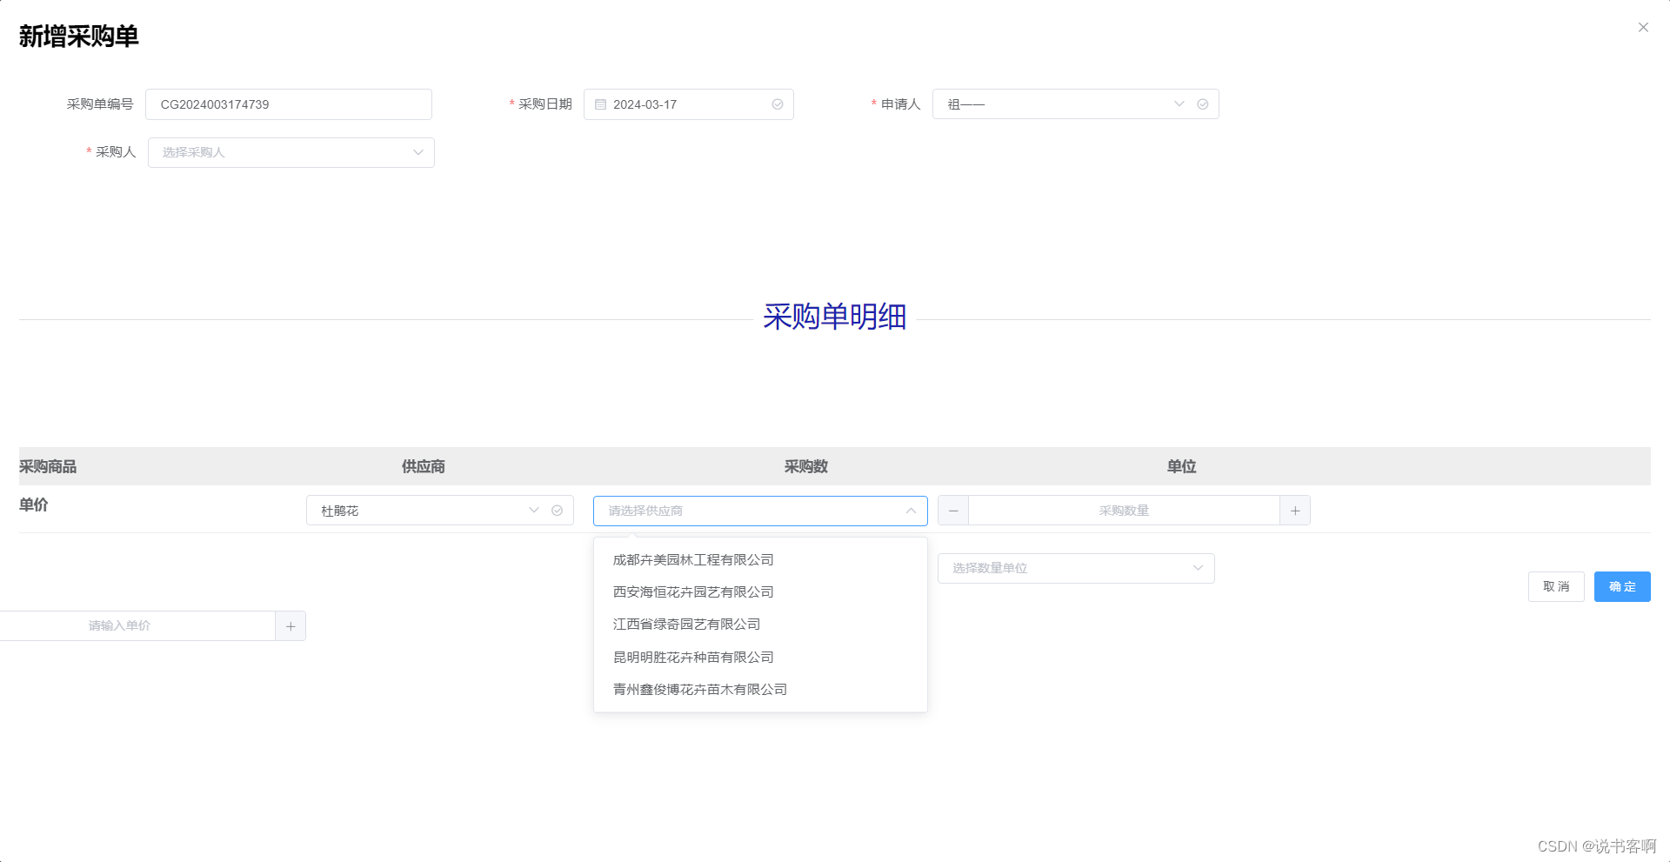Click the 采购数量 input field
1670x862 pixels.
pyautogui.click(x=1124, y=511)
